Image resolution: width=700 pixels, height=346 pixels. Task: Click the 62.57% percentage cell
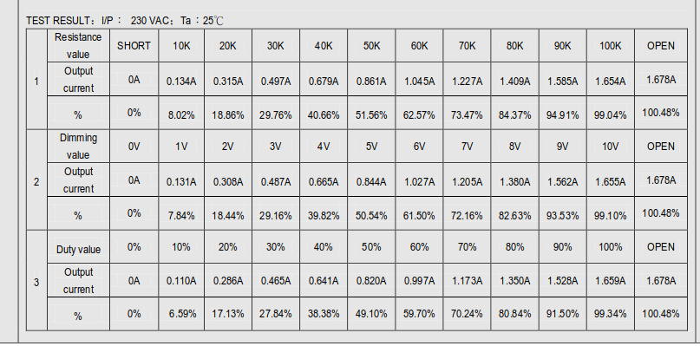coord(419,113)
